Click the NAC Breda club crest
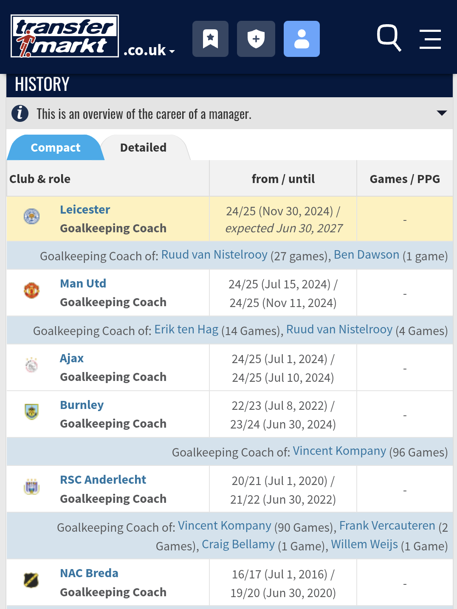Image resolution: width=457 pixels, height=609 pixels. pyautogui.click(x=31, y=580)
